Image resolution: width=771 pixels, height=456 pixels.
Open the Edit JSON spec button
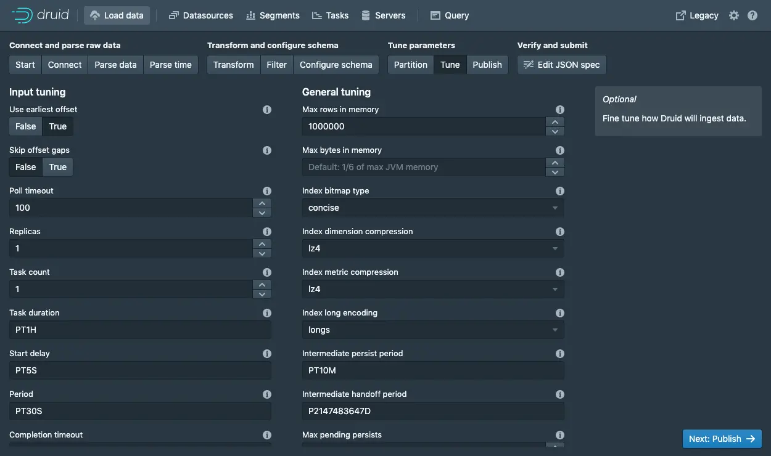561,65
